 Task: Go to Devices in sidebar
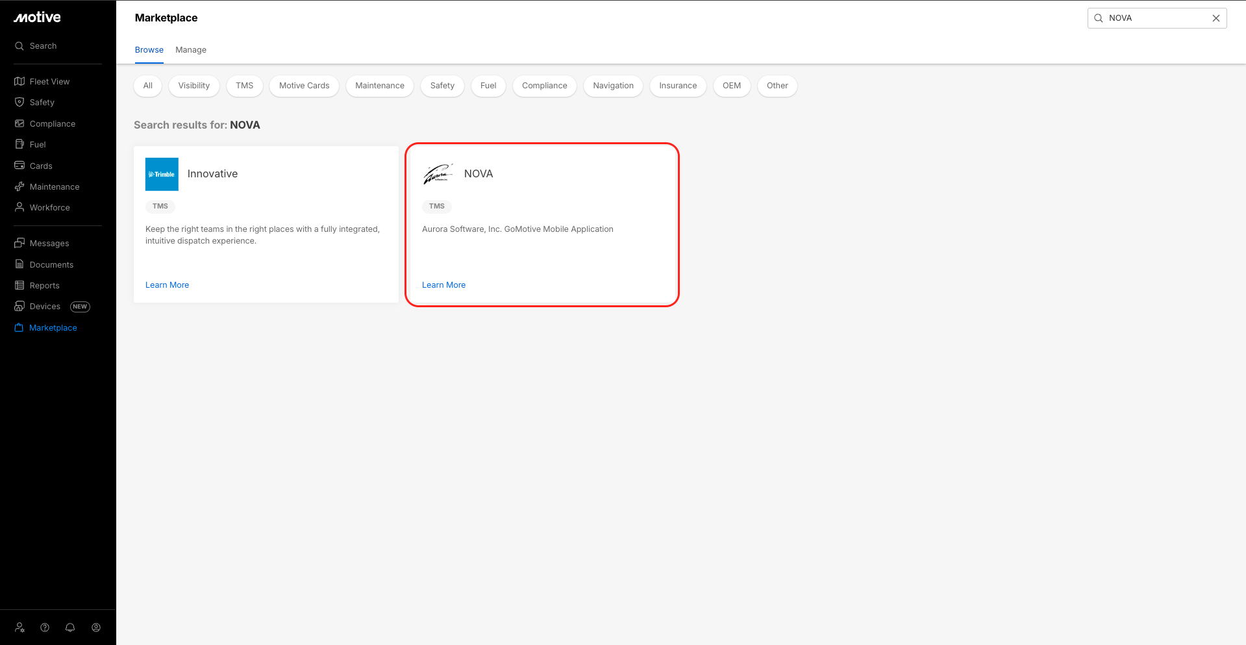click(45, 307)
